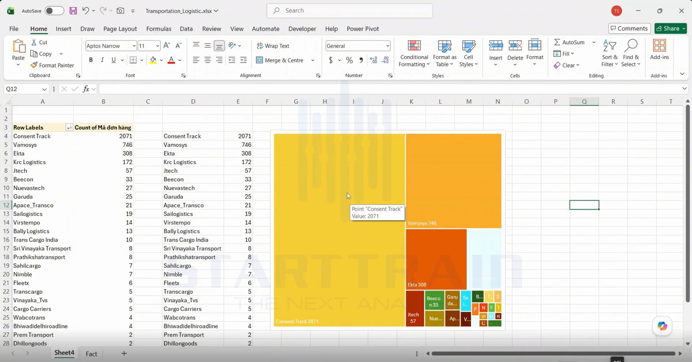This screenshot has width=692, height=362.
Task: Click the Vamosys 746 treemap block
Action: click(x=453, y=181)
